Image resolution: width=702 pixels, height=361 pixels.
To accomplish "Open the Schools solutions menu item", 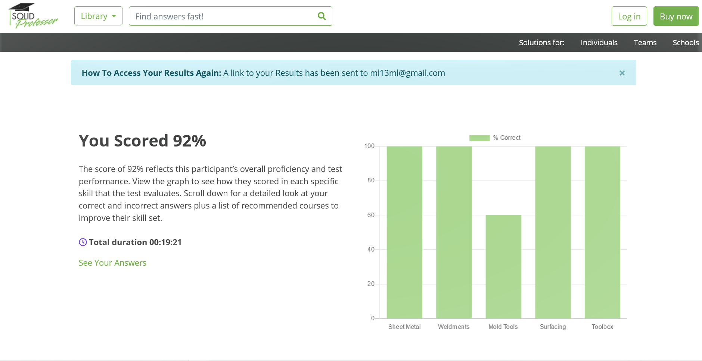I will click(686, 43).
